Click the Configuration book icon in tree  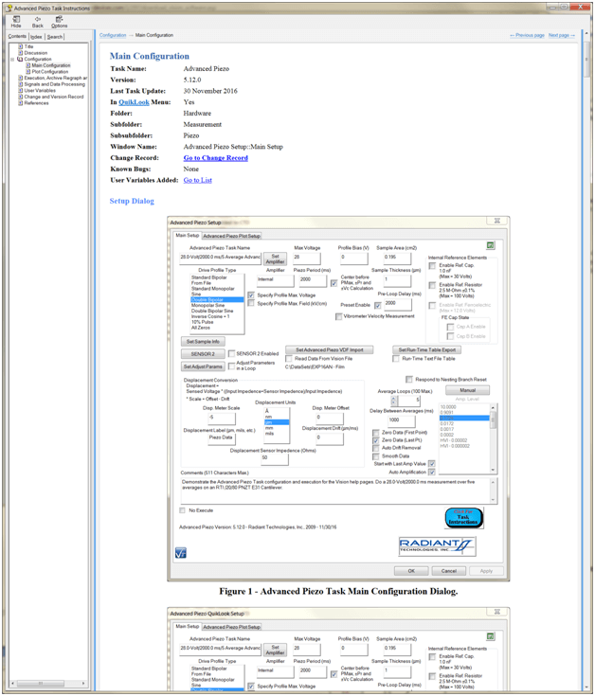pos(20,59)
